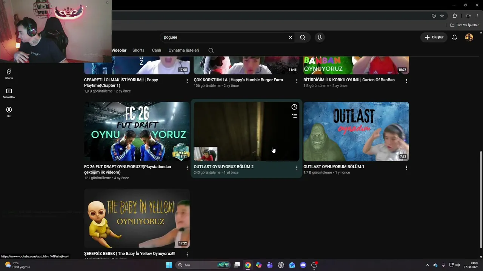Open the YouTube notifications bell

tap(455, 37)
